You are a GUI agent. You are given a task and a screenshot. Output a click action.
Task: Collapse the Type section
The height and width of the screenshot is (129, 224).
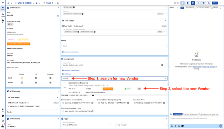pyautogui.click(x=166, y=119)
